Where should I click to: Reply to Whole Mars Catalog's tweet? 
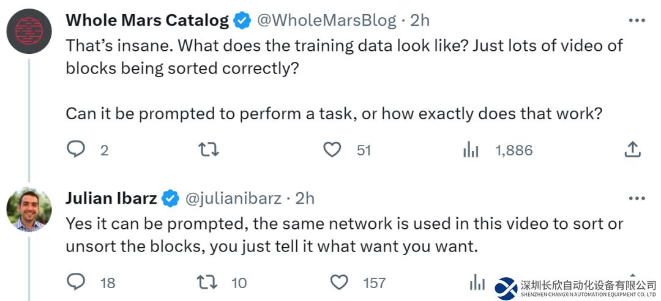coord(76,150)
